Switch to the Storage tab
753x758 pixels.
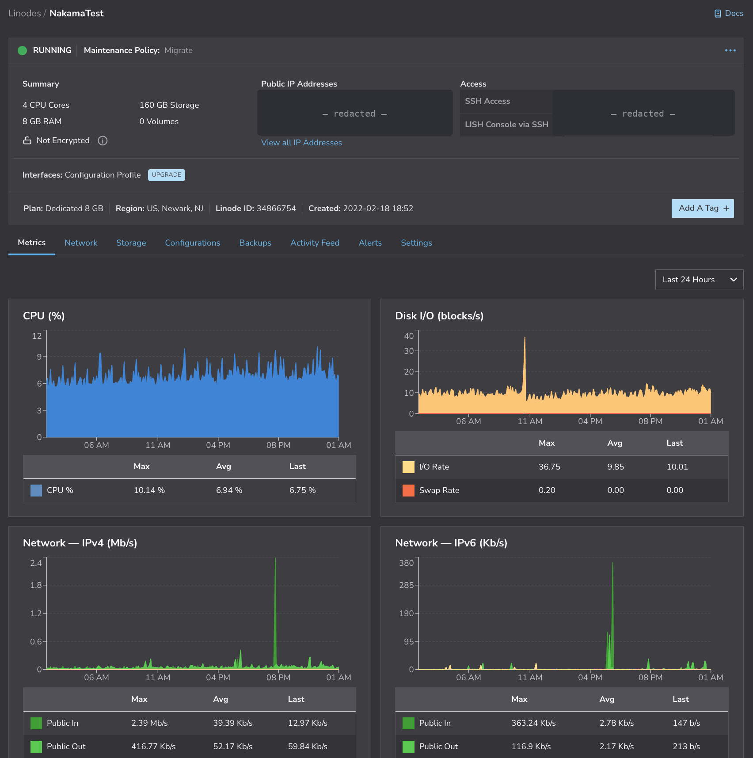(131, 243)
